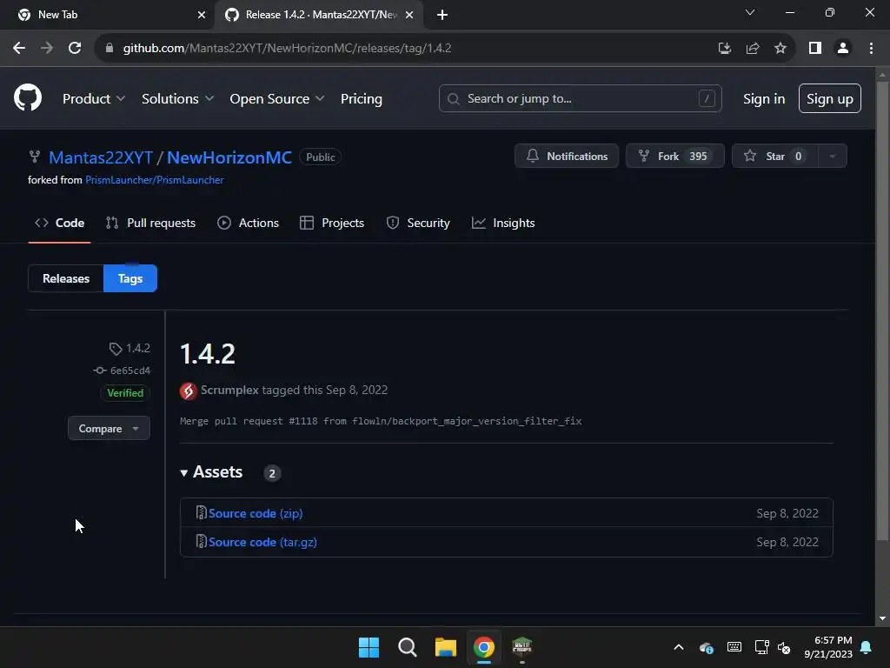The height and width of the screenshot is (668, 890).
Task: Expand the Solutions menu
Action: (x=177, y=99)
